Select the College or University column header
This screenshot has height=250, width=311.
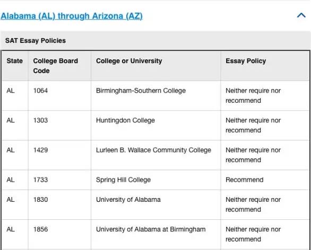(x=155, y=66)
